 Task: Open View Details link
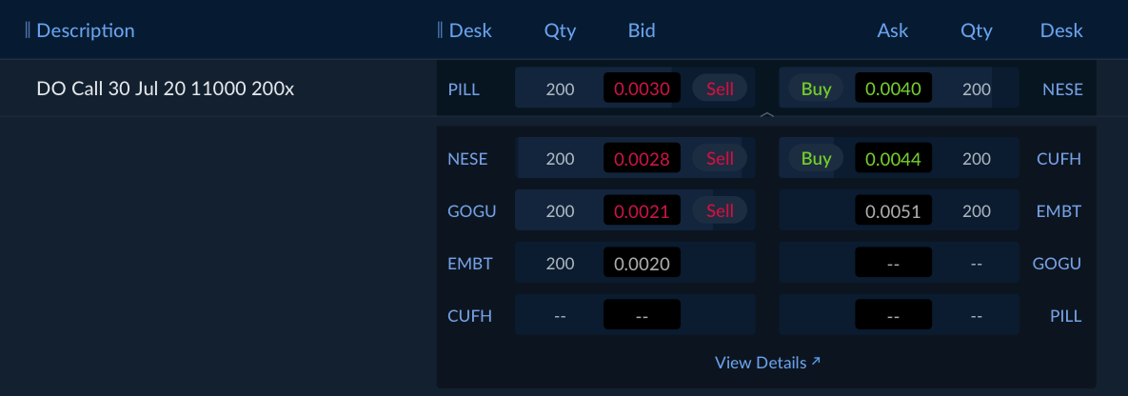pos(767,363)
